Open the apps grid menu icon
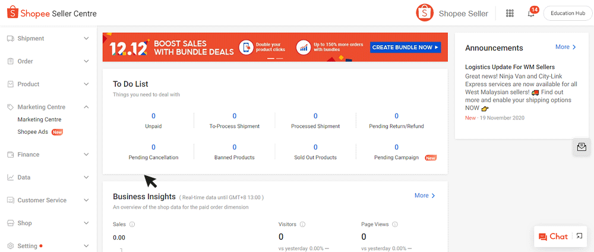Screen dimensions: 594x252 pyautogui.click(x=510, y=14)
